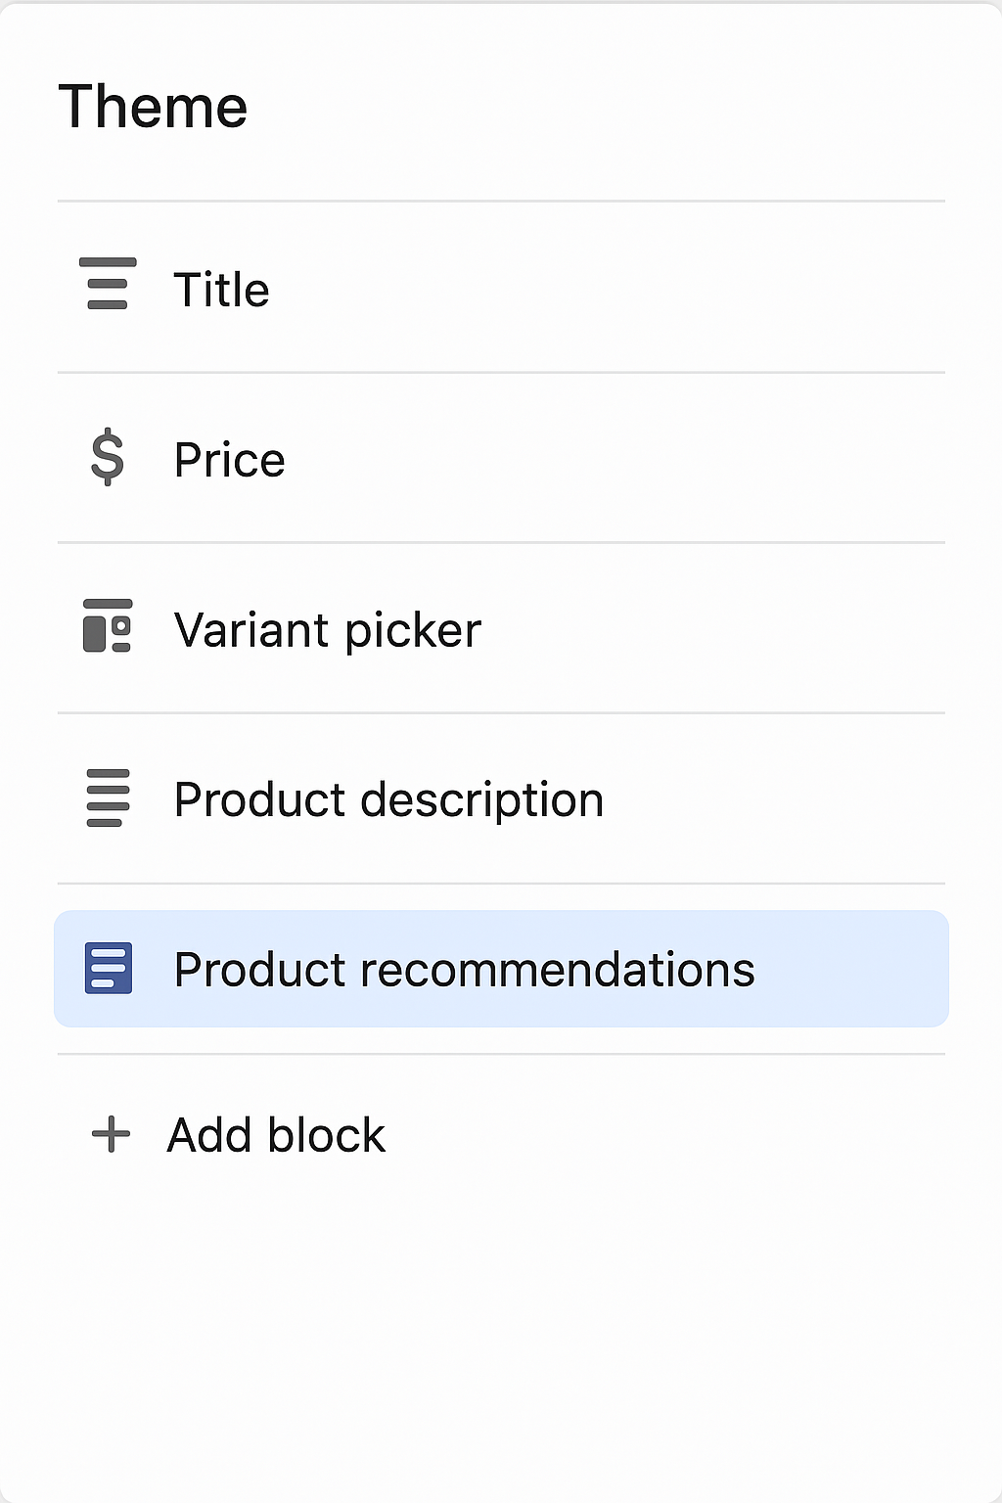Click the Title row's empty right area
The height and width of the screenshot is (1503, 1002).
(x=685, y=288)
